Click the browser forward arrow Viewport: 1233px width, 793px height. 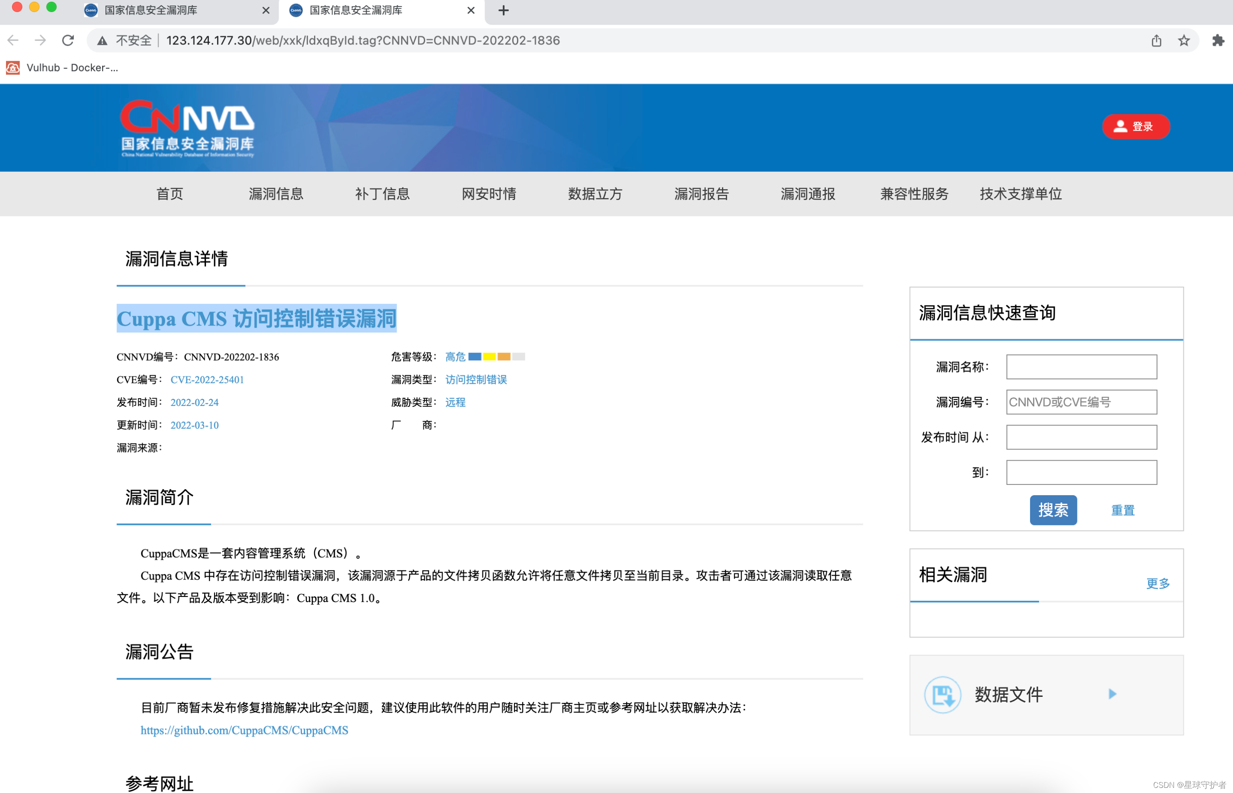(40, 40)
